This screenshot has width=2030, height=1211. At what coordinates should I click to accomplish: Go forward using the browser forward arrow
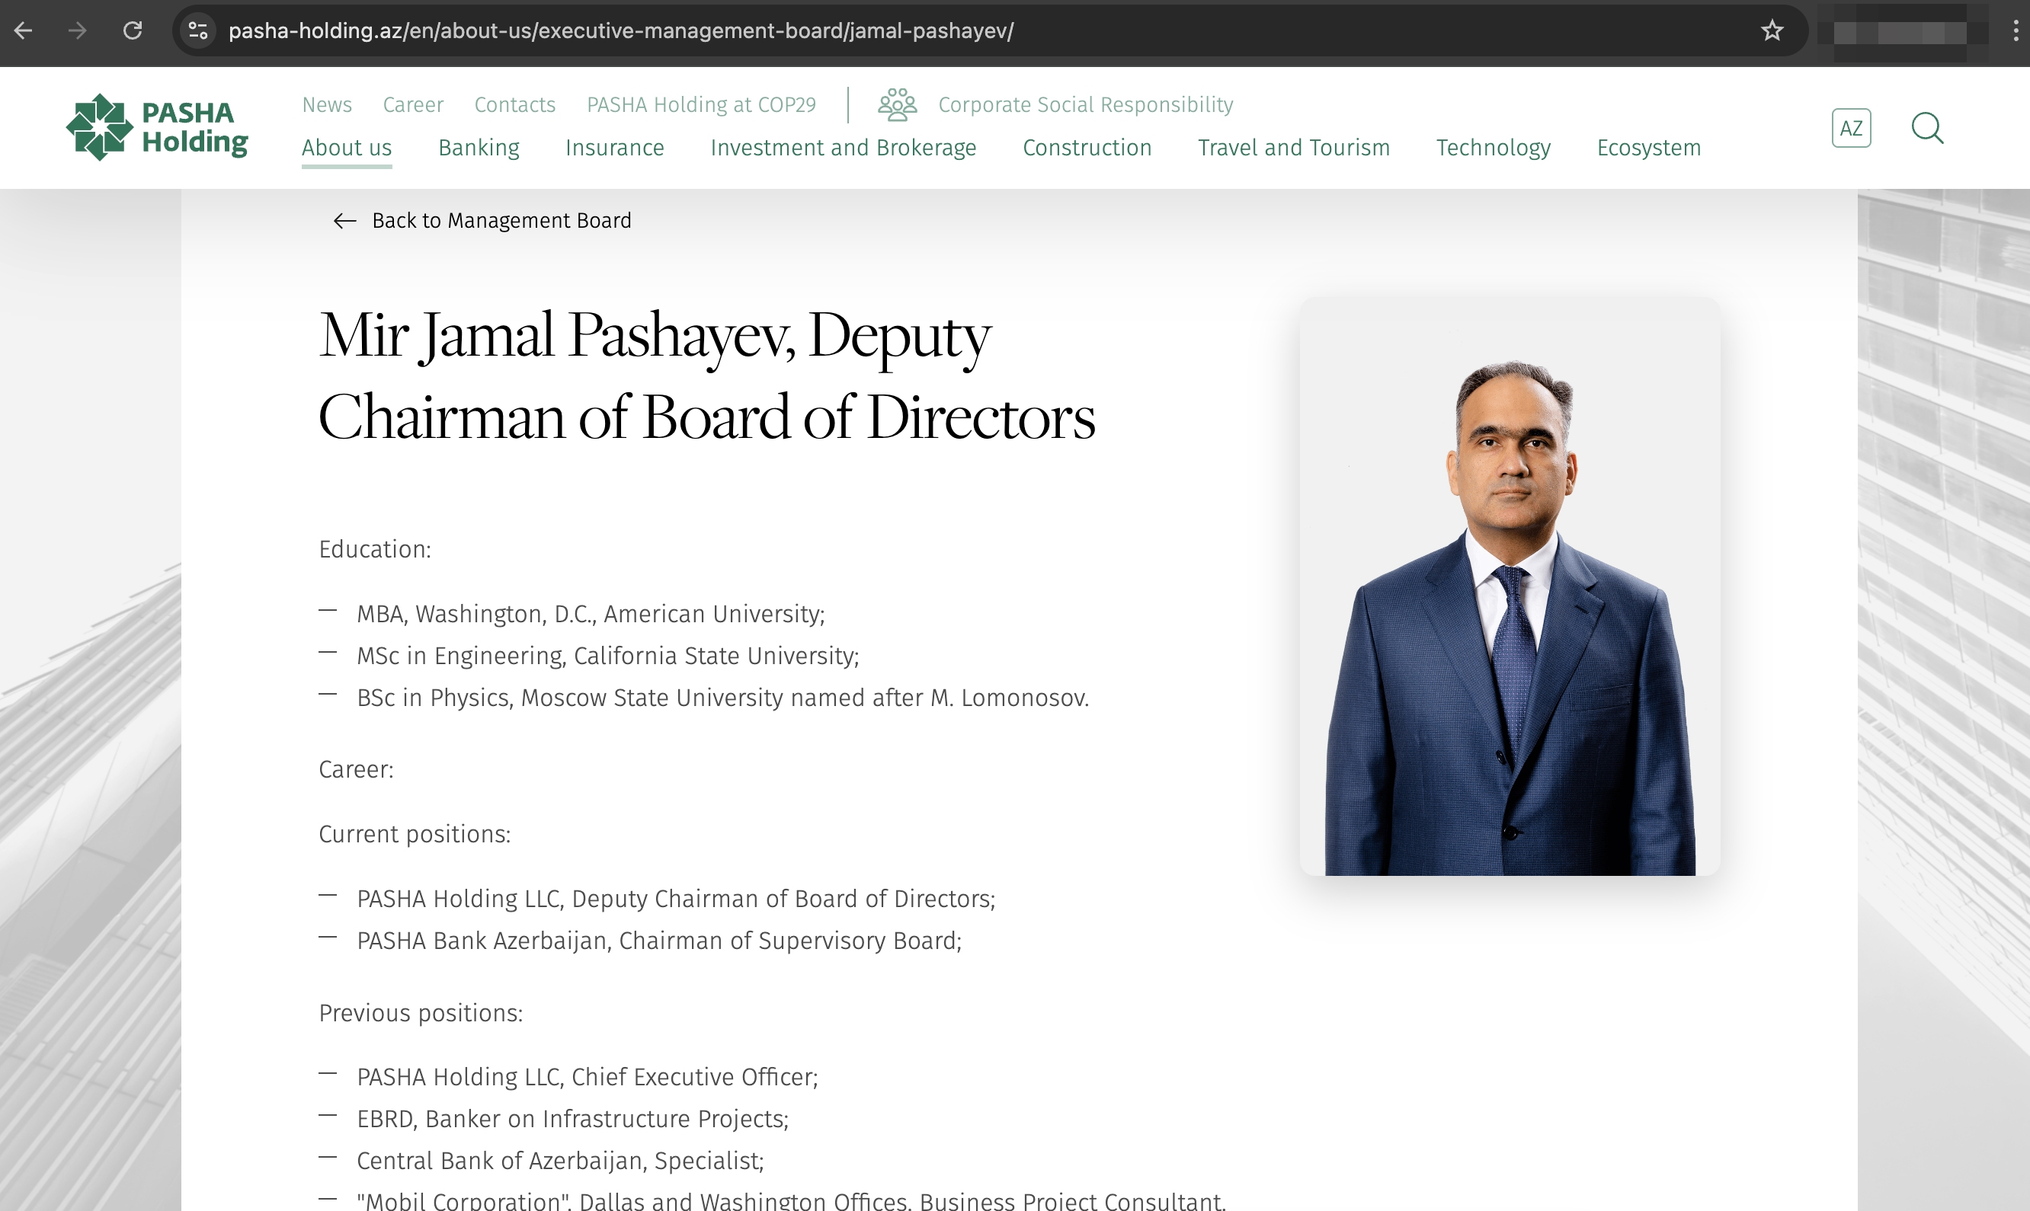[x=78, y=31]
